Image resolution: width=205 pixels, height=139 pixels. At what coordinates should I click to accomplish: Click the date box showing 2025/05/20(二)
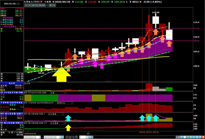click(x=12, y=4)
